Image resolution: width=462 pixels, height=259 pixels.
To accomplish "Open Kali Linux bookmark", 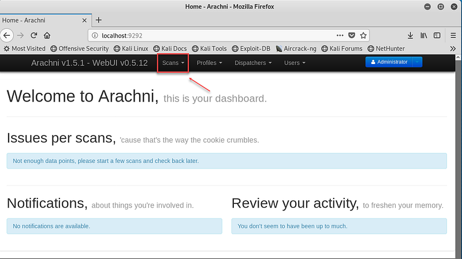I will pos(131,48).
